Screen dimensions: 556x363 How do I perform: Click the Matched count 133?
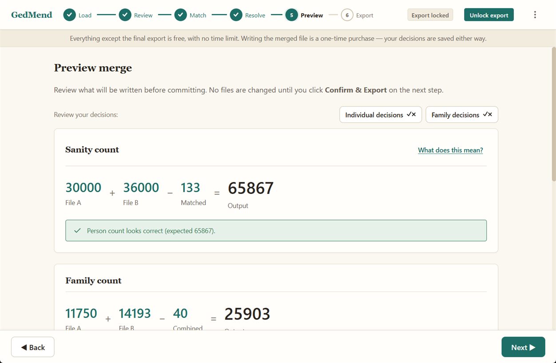[191, 188]
